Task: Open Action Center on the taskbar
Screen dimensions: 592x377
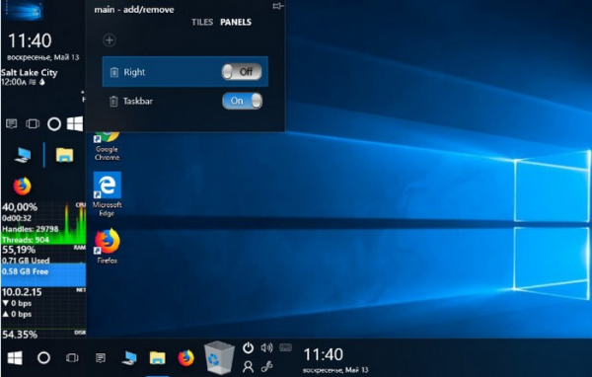Action: point(100,357)
